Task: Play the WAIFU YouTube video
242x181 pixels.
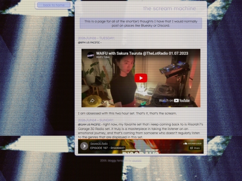Action: pyautogui.click(x=141, y=78)
